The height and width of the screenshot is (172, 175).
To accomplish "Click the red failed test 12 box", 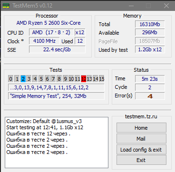I will coord(84,79).
